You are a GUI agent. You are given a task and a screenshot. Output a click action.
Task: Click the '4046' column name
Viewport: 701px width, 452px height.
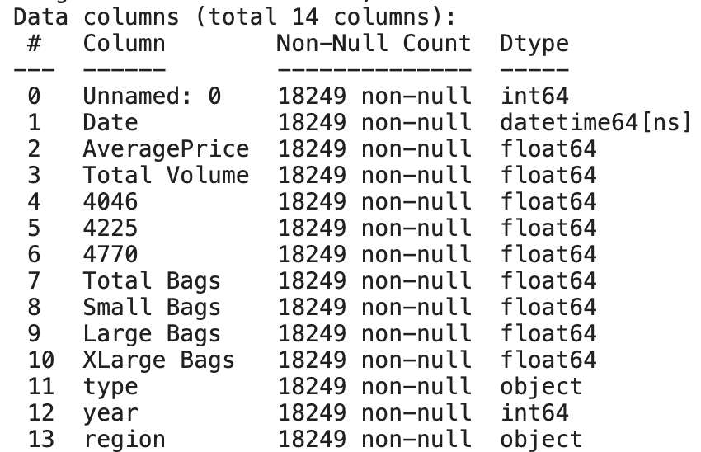(x=111, y=202)
